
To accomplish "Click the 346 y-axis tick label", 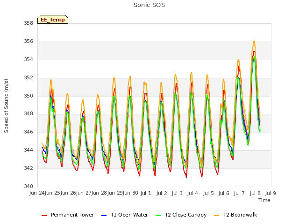I will (x=28, y=132).
